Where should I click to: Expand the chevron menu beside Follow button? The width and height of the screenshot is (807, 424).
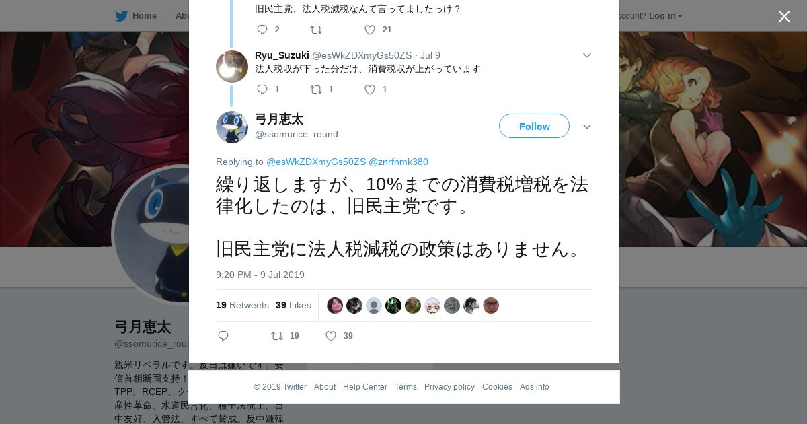click(586, 127)
